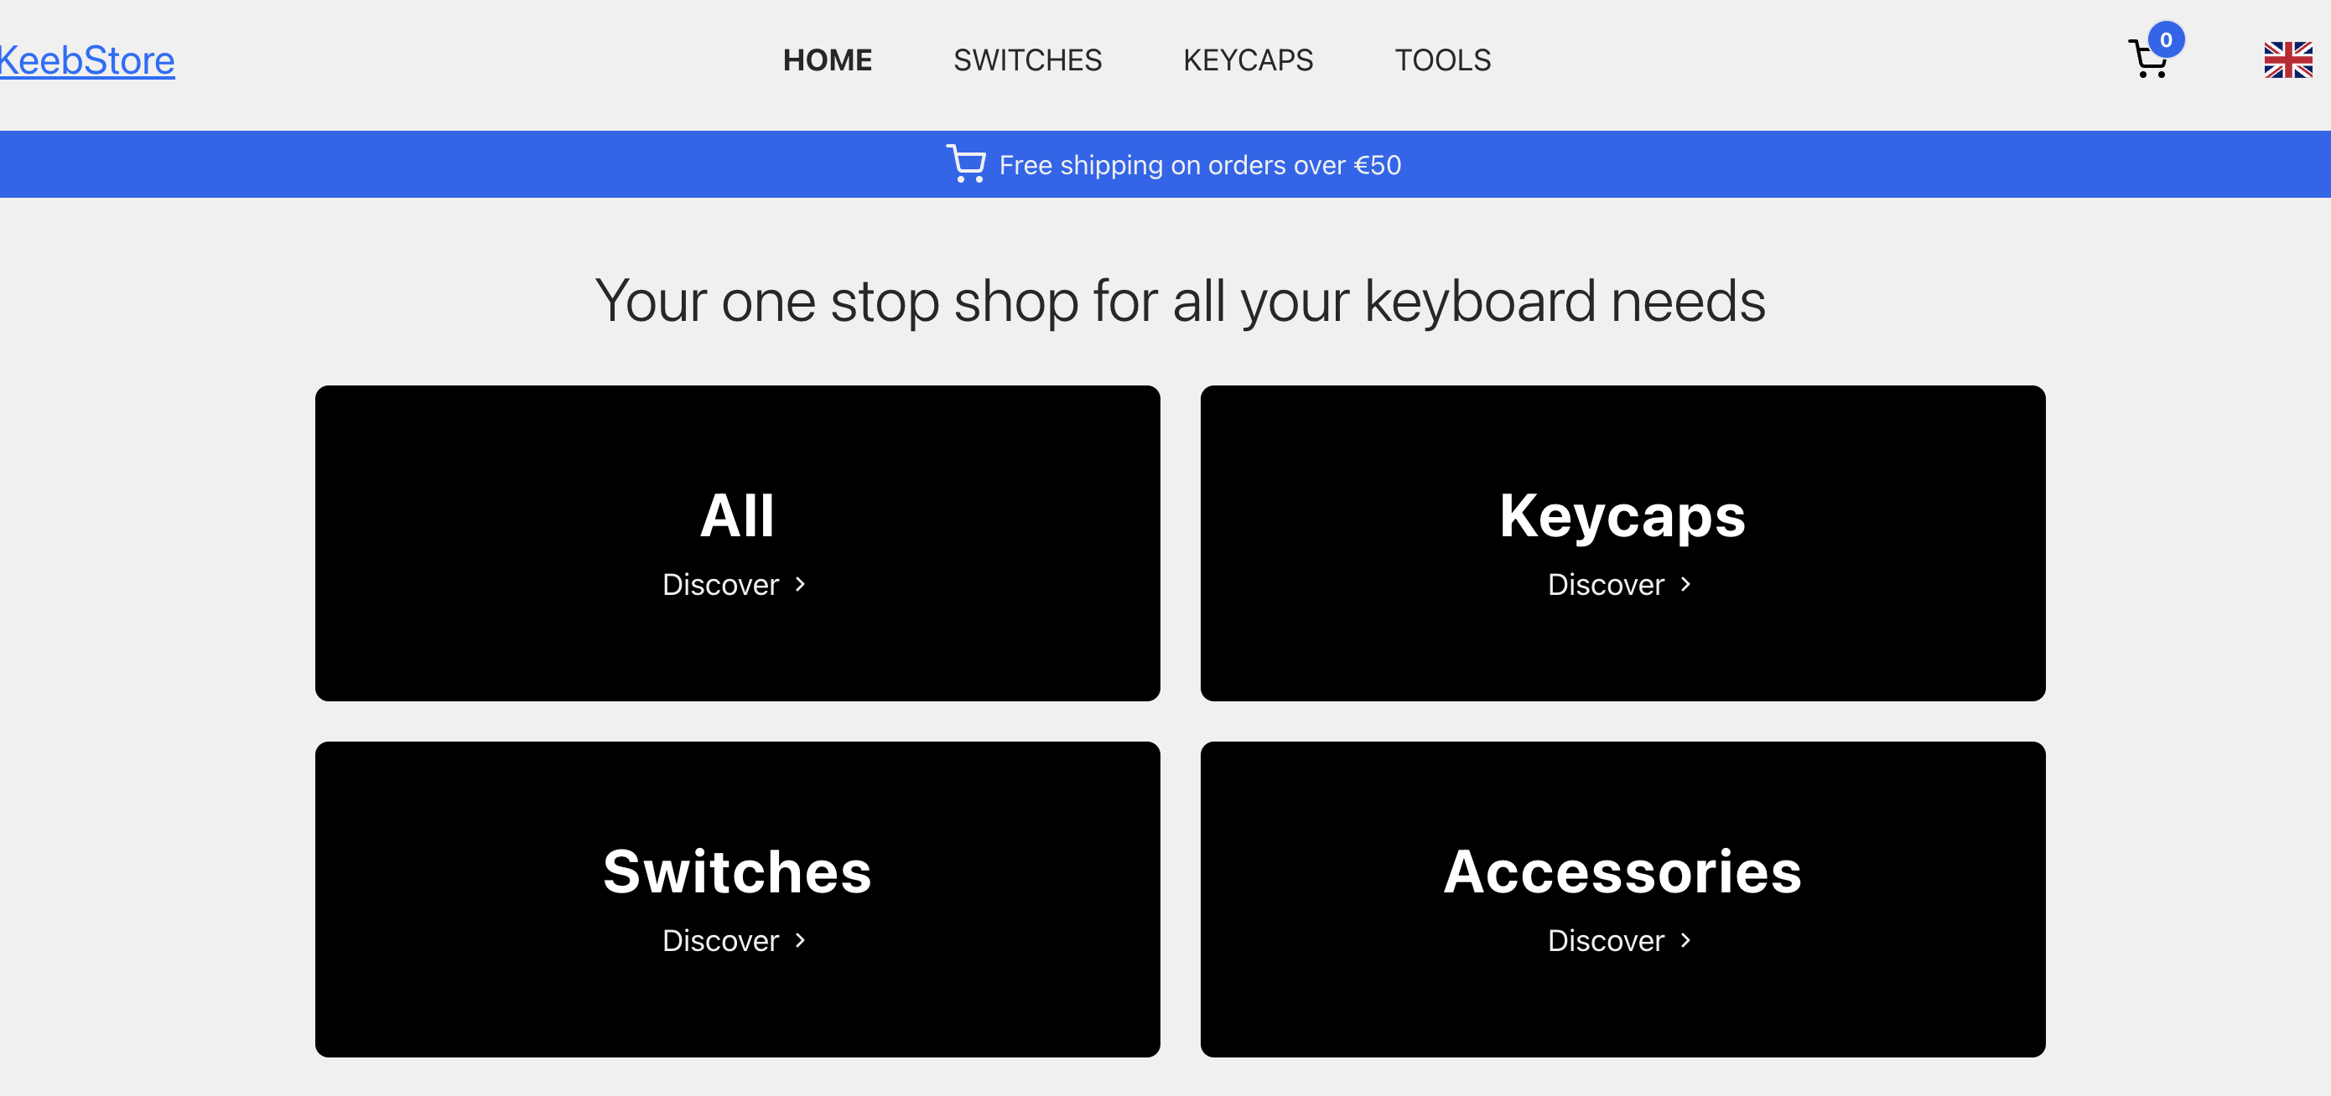This screenshot has height=1096, width=2331.
Task: Click Discover under Accessories
Action: pos(1605,940)
